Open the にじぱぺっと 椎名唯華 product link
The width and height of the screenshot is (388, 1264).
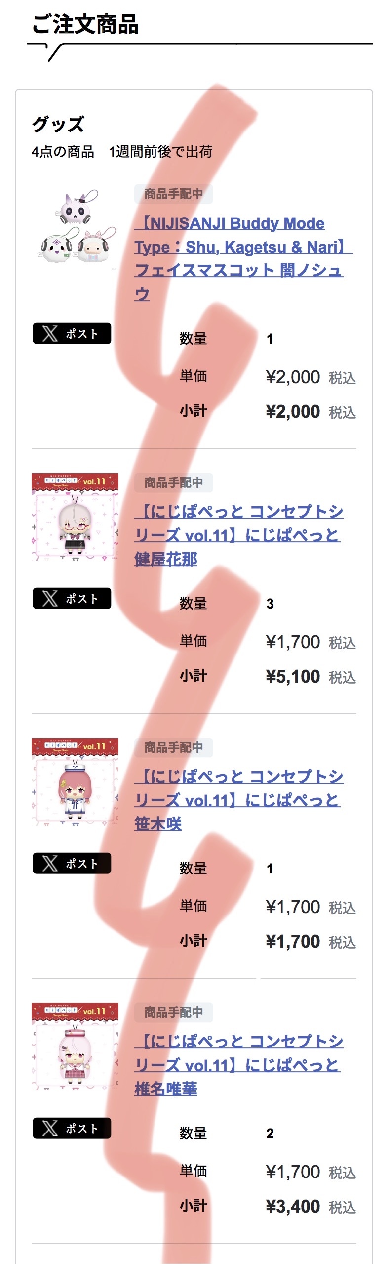(239, 1065)
